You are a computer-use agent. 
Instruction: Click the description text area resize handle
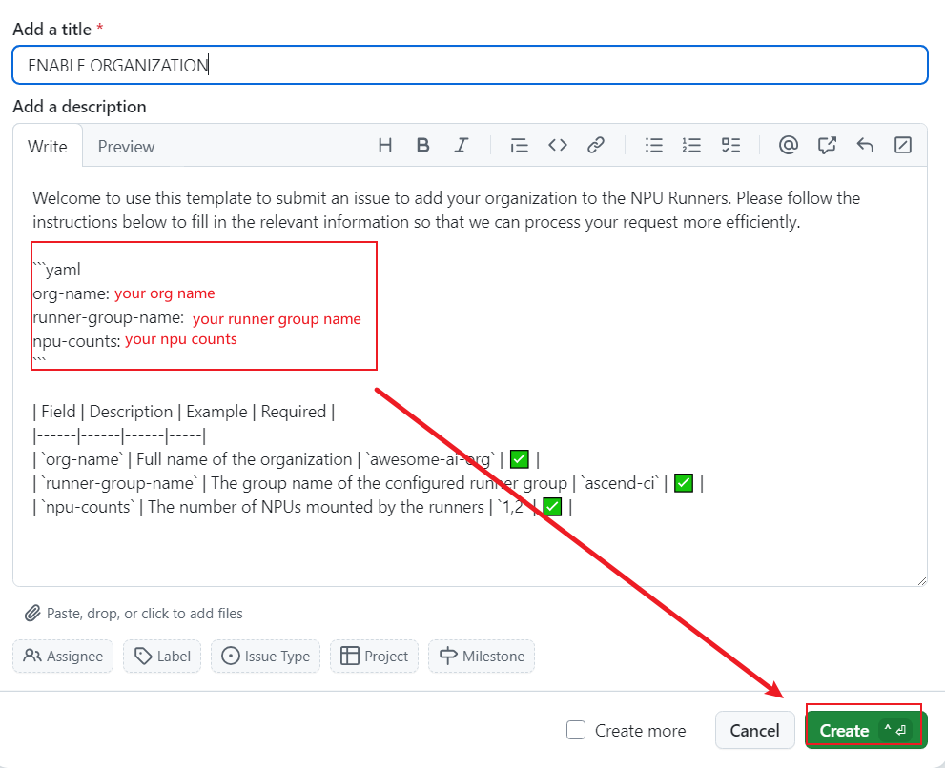pyautogui.click(x=921, y=580)
